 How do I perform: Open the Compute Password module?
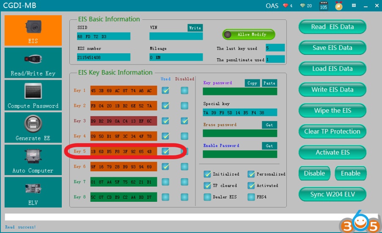(33, 95)
